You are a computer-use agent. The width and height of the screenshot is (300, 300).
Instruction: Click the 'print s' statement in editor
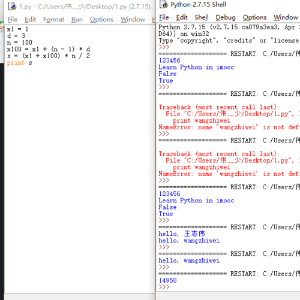pos(19,63)
